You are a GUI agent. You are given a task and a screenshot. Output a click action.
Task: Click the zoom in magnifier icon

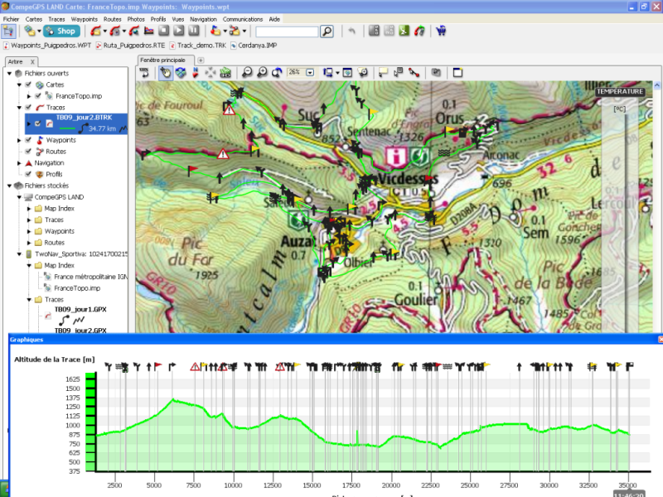[x=262, y=73]
